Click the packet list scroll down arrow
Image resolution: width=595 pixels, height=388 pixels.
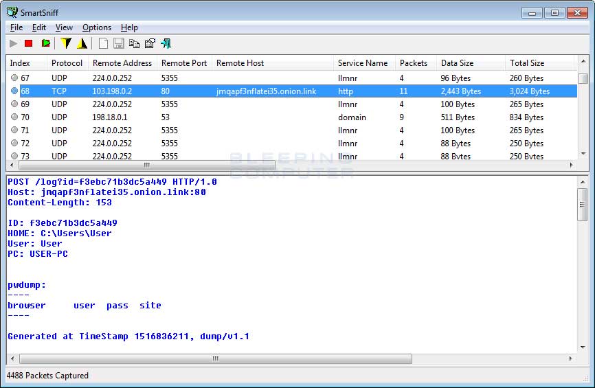click(583, 154)
